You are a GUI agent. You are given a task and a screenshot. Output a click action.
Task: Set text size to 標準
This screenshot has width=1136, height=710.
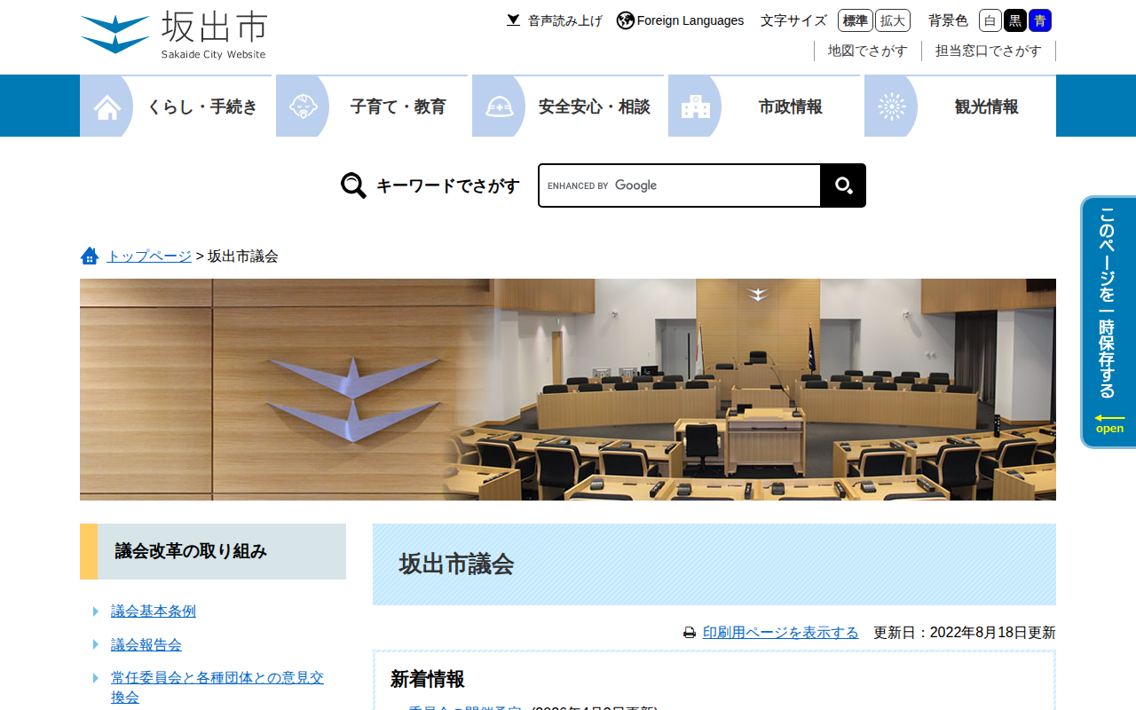(856, 20)
